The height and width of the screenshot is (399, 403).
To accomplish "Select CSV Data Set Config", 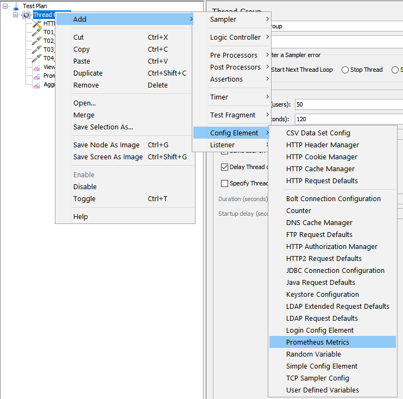I will 318,133.
